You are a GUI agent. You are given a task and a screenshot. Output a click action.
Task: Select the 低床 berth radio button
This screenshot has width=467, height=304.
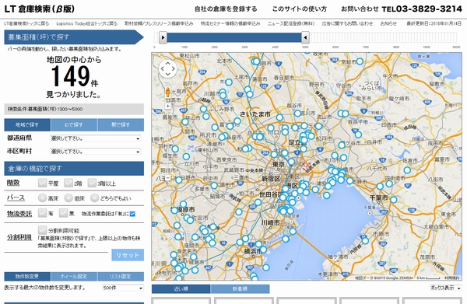tap(68, 197)
